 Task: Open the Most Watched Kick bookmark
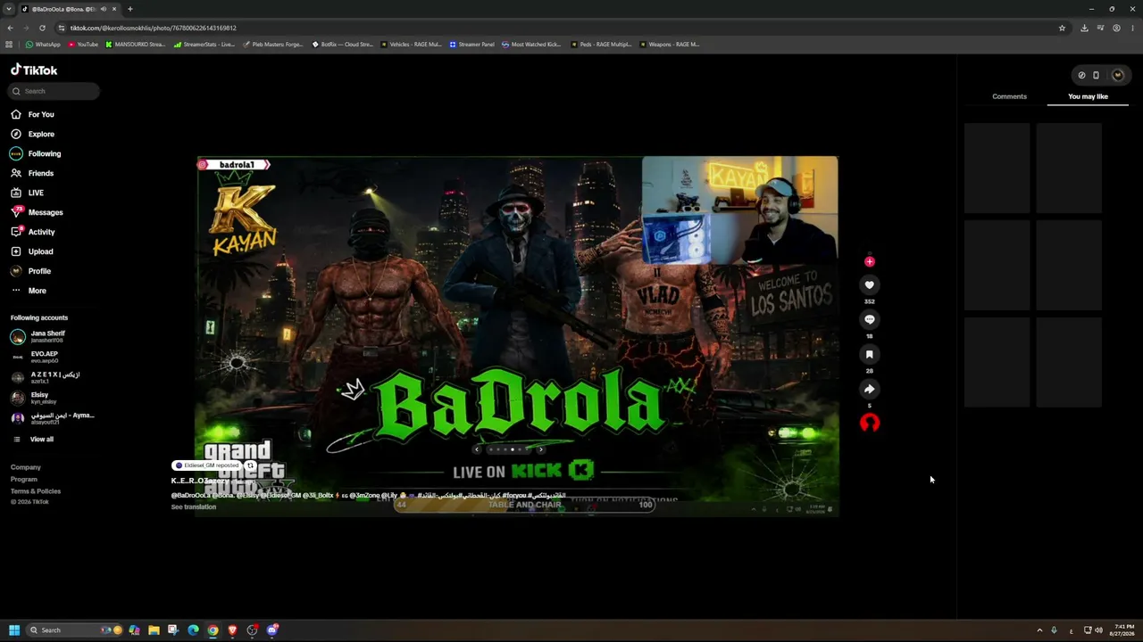(x=531, y=44)
